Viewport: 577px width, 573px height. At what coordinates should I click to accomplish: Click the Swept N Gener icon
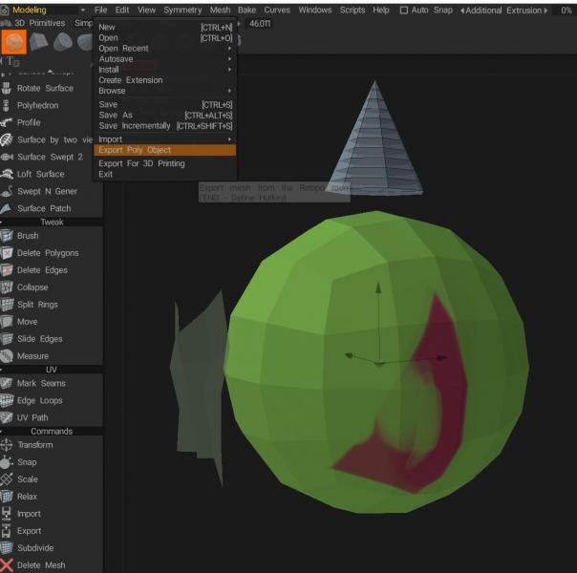7,191
